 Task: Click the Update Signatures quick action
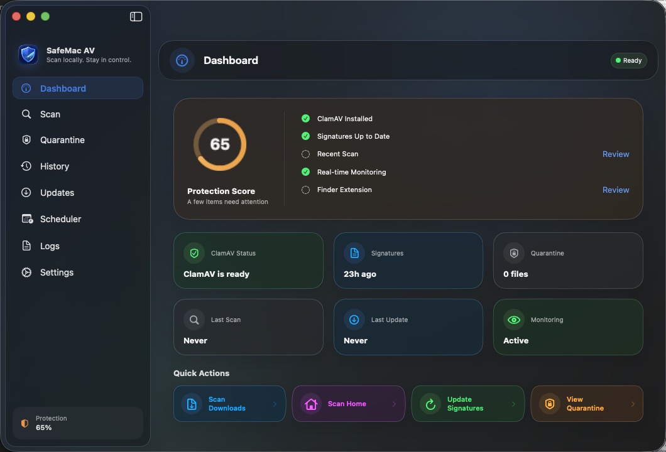(x=467, y=404)
